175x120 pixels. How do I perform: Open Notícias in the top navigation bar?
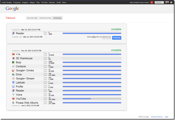point(52,2)
